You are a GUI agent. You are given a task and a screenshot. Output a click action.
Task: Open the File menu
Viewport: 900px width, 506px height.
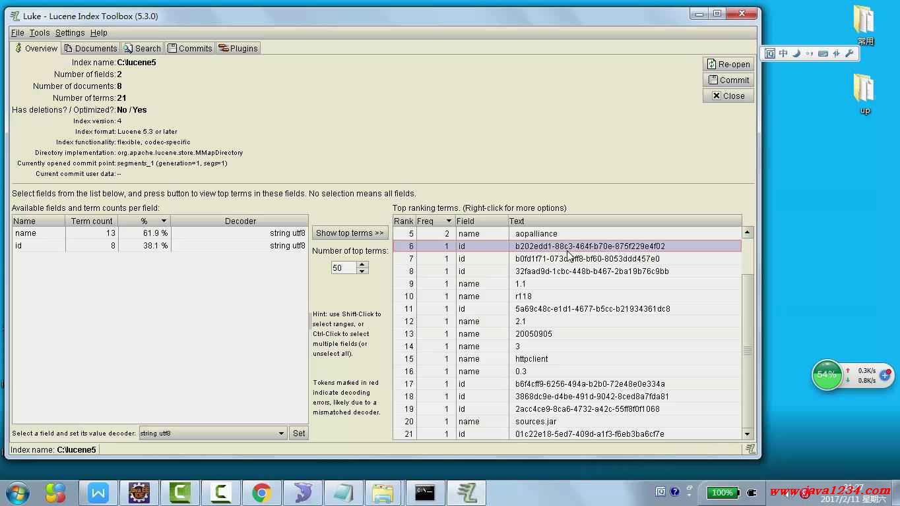pyautogui.click(x=18, y=32)
